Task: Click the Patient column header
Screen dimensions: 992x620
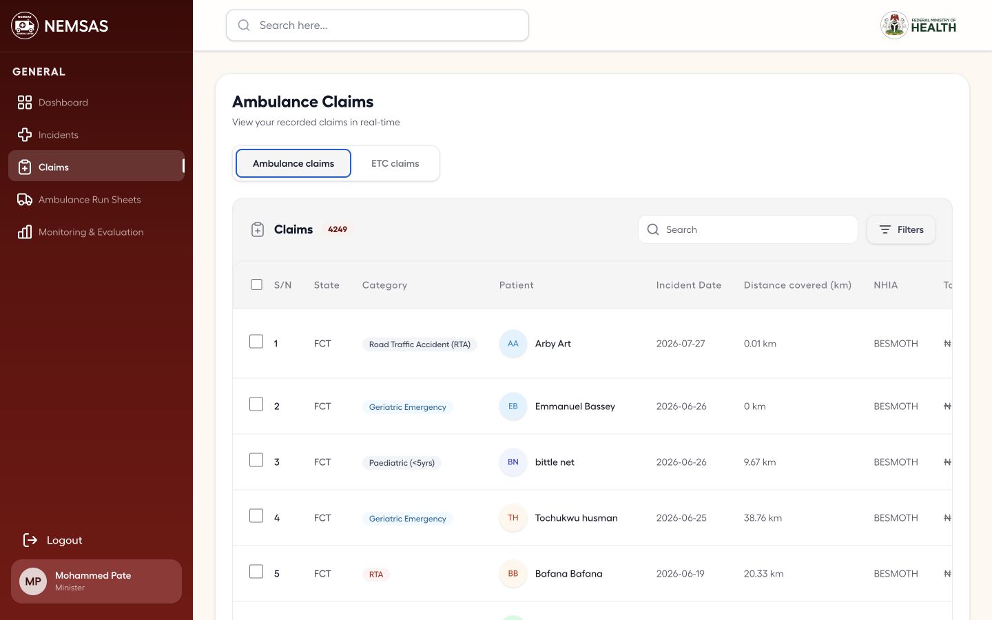Action: 517,285
